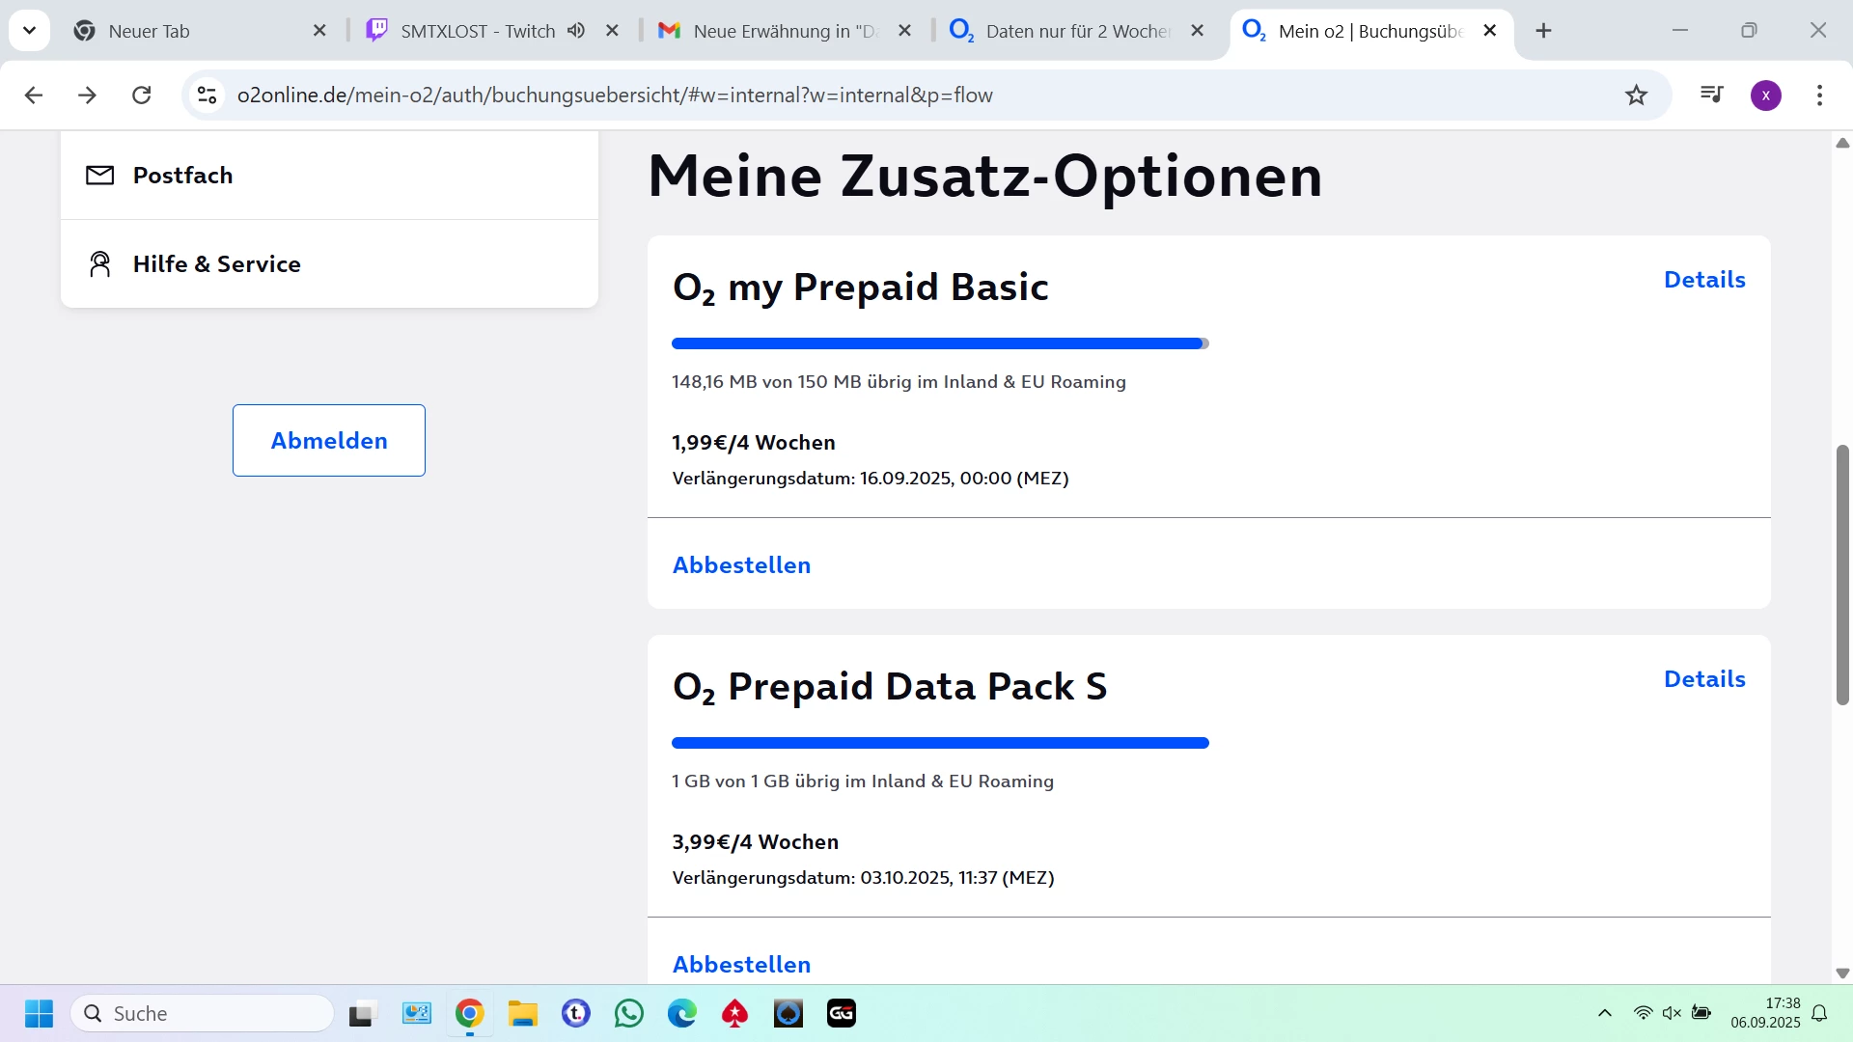Click the site information icon beside URL

pyautogui.click(x=207, y=95)
